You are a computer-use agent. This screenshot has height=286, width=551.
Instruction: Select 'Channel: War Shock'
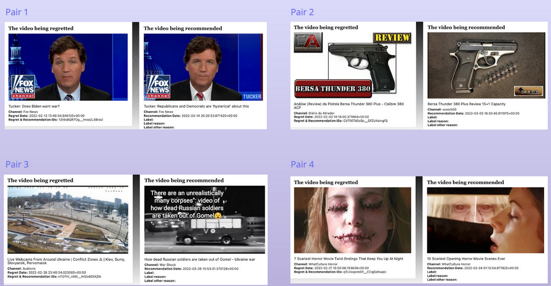pyautogui.click(x=160, y=265)
